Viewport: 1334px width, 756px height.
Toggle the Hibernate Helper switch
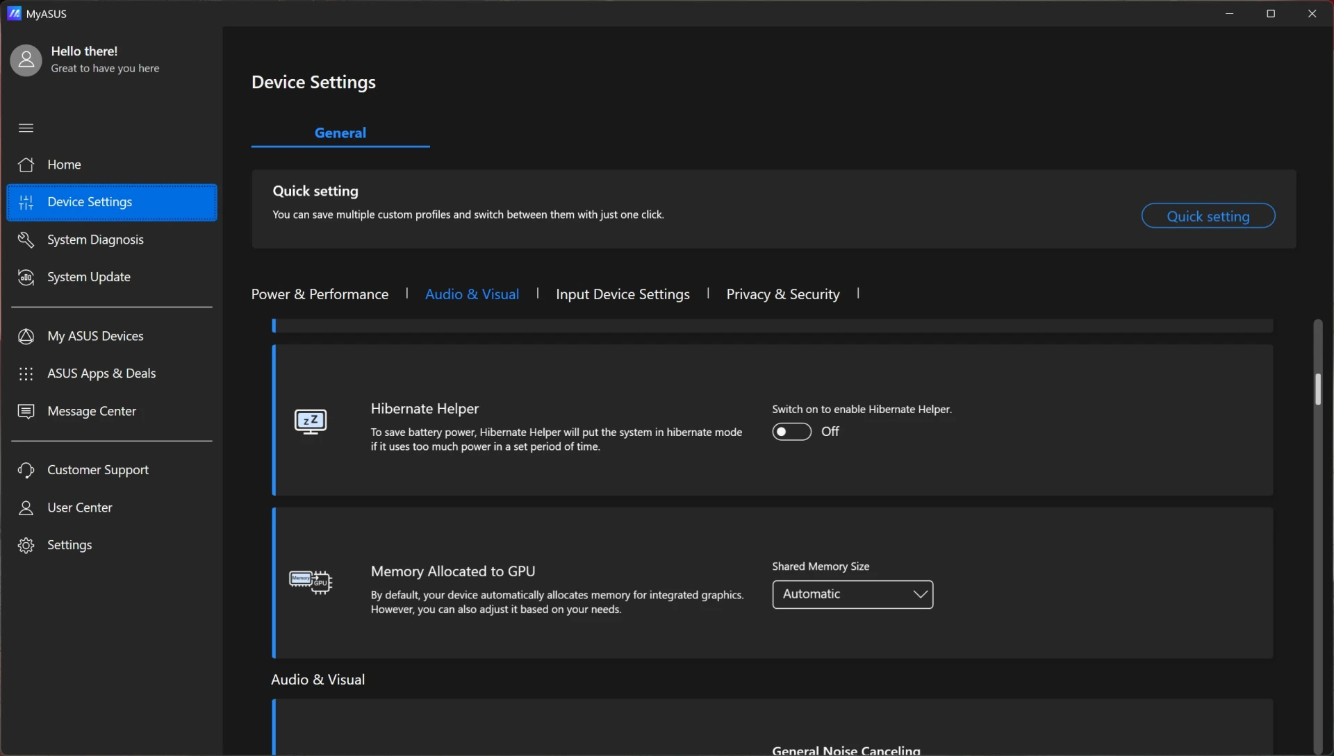(x=791, y=432)
